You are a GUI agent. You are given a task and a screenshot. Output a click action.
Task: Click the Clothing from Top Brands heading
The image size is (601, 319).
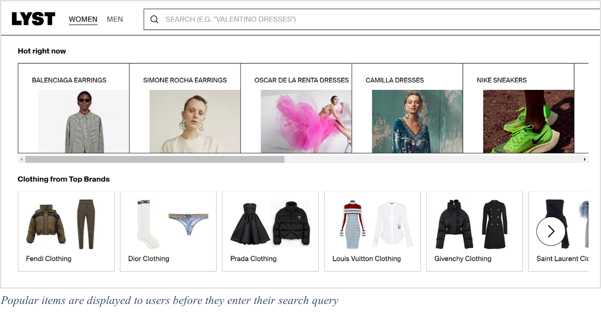click(64, 179)
